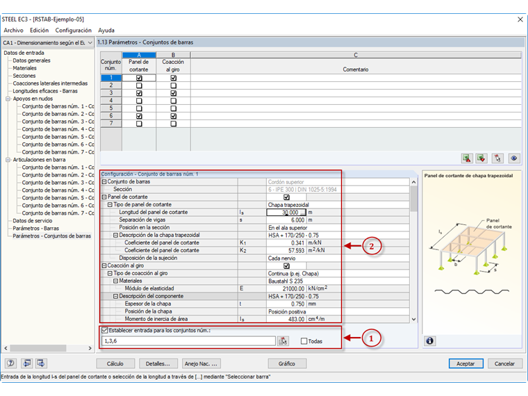The width and height of the screenshot is (528, 396).
Task: Open Detalles... dialog
Action: [158, 363]
